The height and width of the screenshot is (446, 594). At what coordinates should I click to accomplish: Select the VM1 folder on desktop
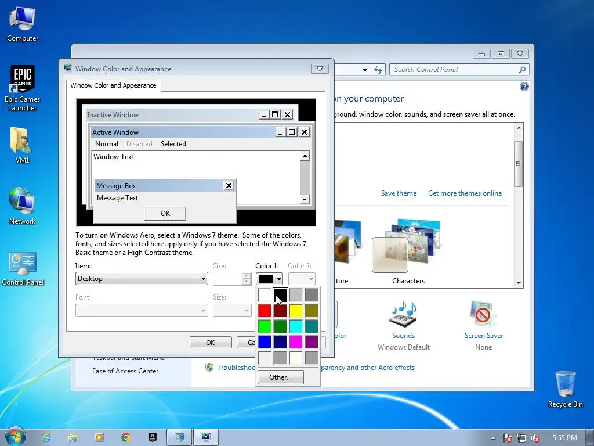point(22,145)
